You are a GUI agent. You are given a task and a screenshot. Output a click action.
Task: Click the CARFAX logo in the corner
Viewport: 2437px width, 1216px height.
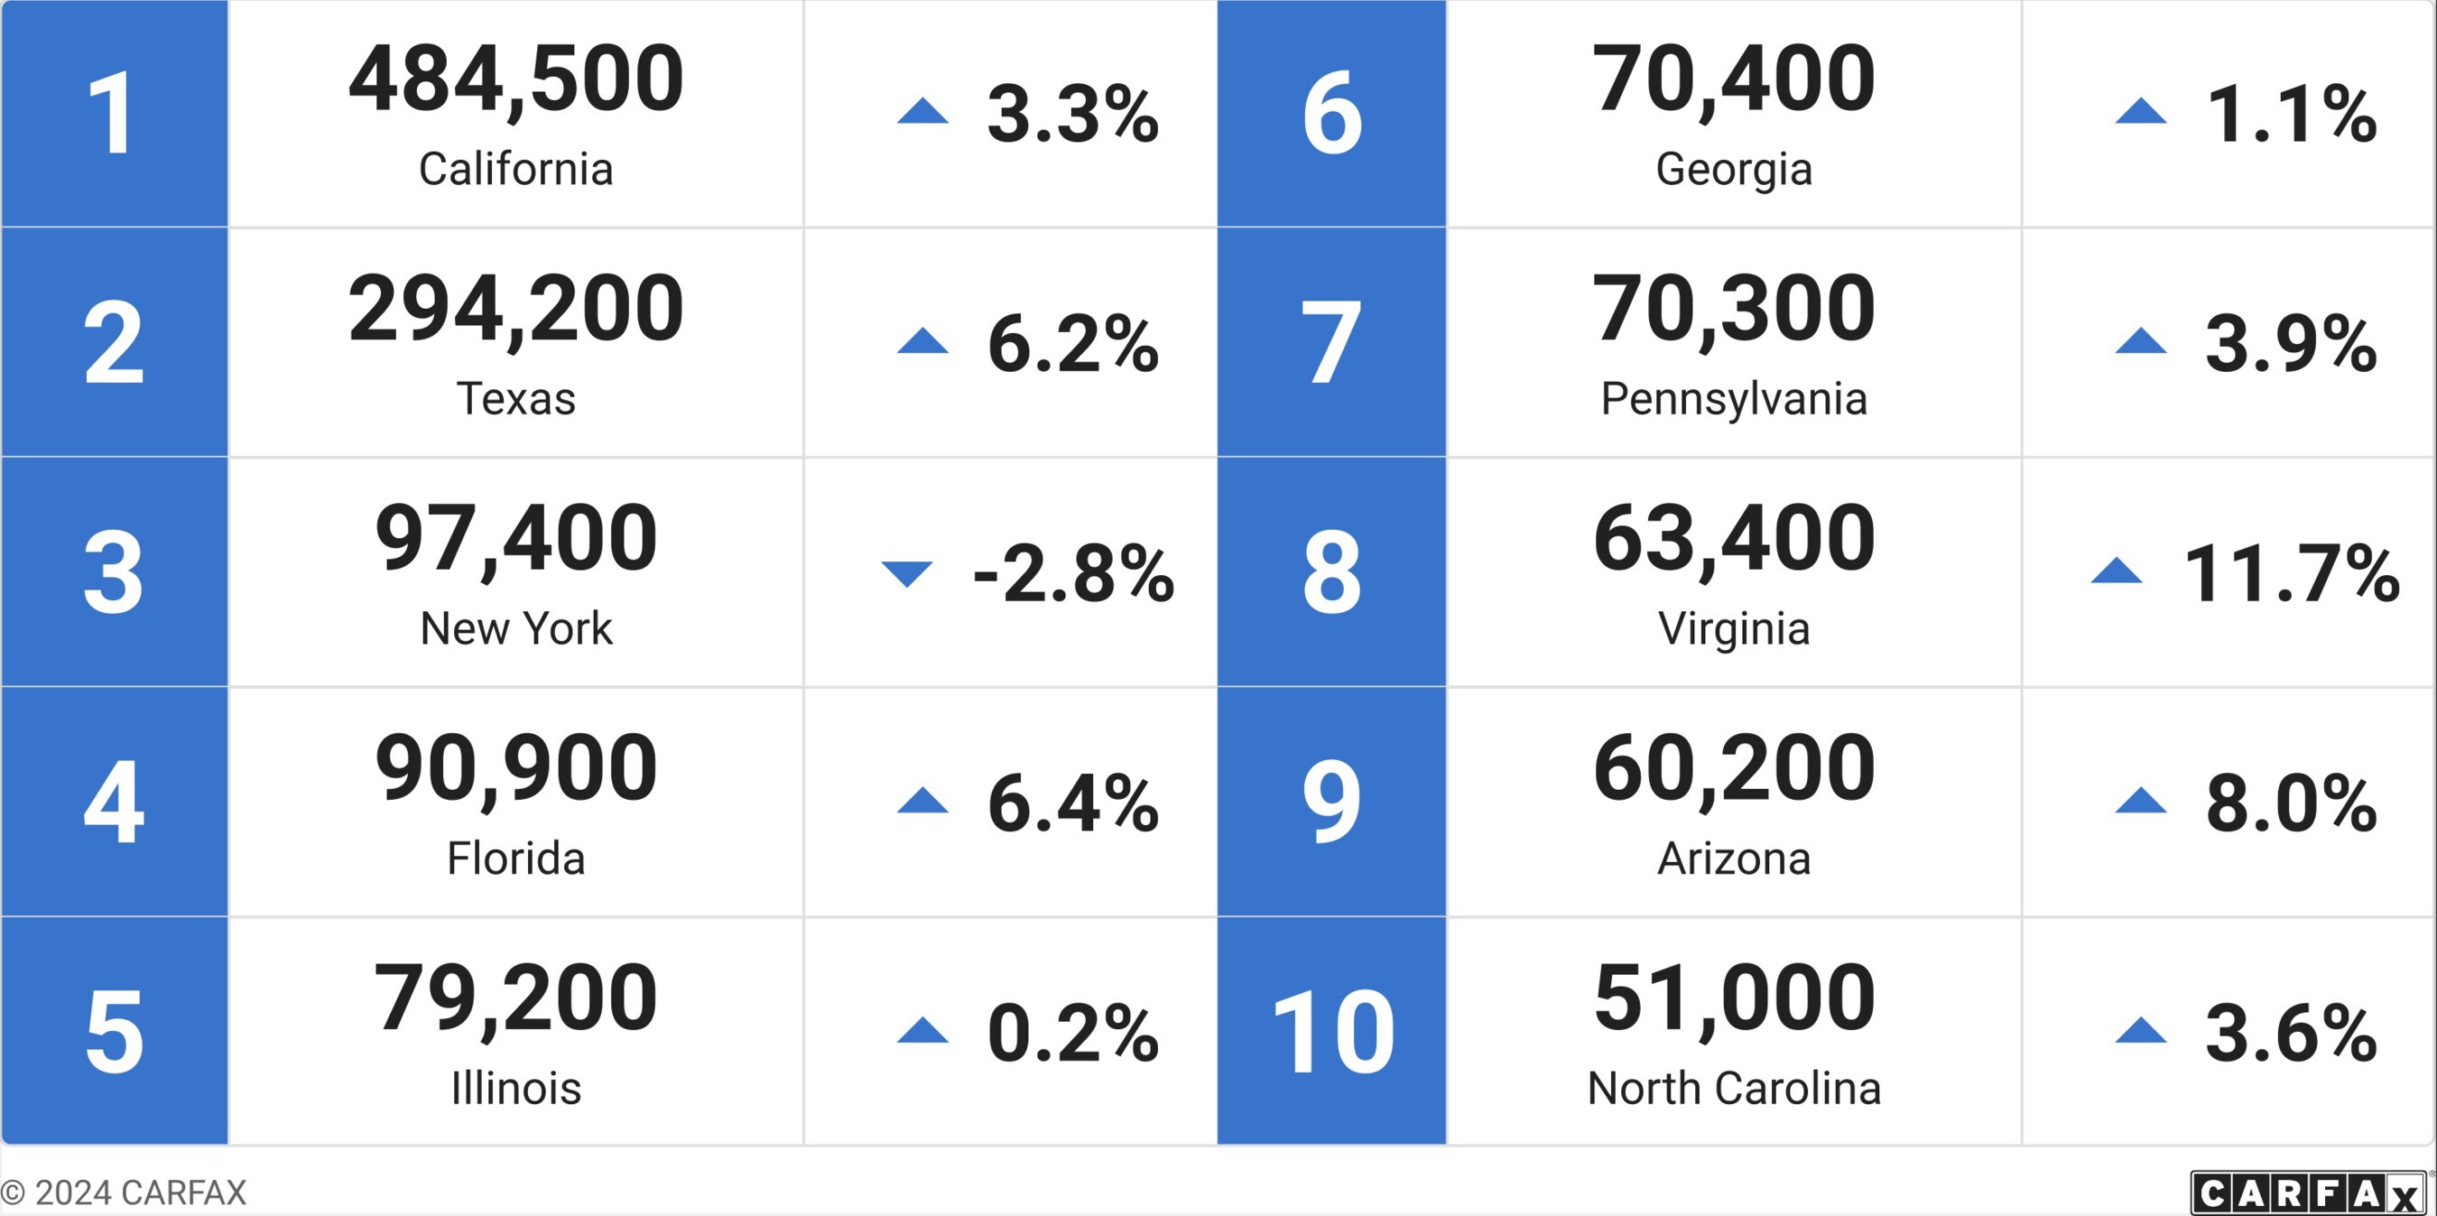click(2310, 1193)
